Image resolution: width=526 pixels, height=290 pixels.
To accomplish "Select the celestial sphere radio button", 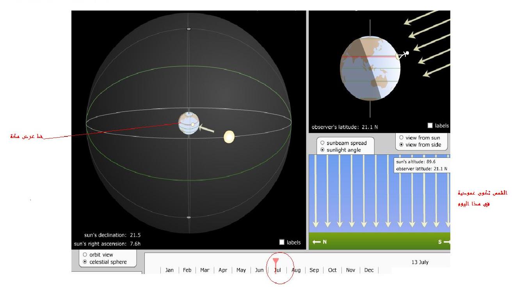I will pos(85,262).
